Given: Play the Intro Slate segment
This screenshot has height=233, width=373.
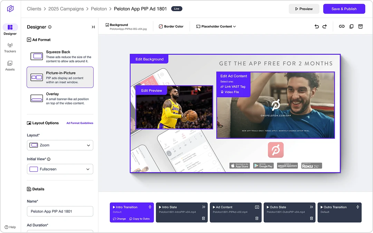Looking at the screenshot, I should pos(160,207).
